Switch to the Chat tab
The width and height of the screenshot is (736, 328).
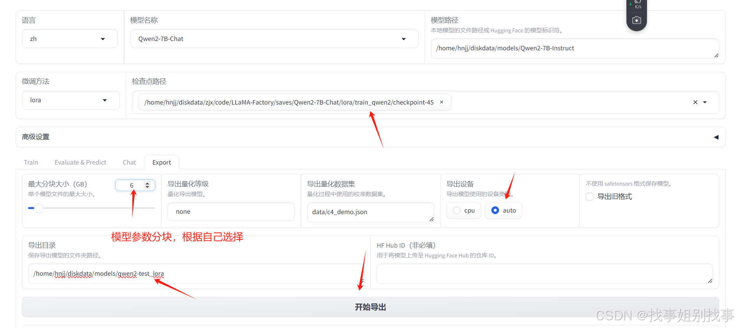129,162
